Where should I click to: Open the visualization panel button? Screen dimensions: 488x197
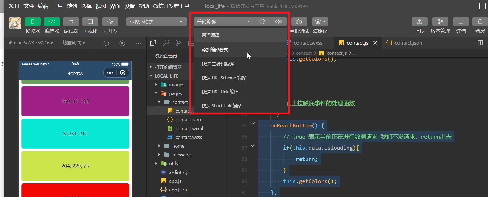tap(90, 22)
